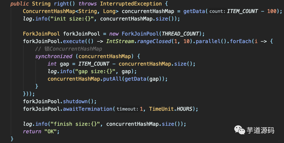This screenshot has width=284, height=143.
Task: Click the WeChat logo icon in watermark
Action: coord(240,130)
